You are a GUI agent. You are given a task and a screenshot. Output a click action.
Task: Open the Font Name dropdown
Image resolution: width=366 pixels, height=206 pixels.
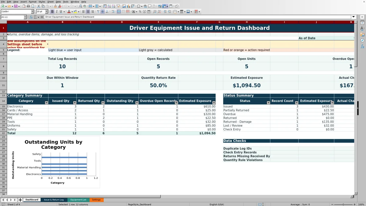[32, 12]
